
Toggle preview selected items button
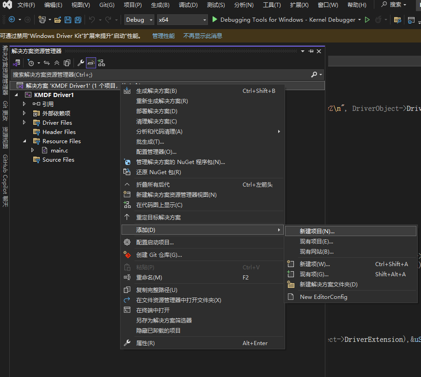tap(91, 63)
